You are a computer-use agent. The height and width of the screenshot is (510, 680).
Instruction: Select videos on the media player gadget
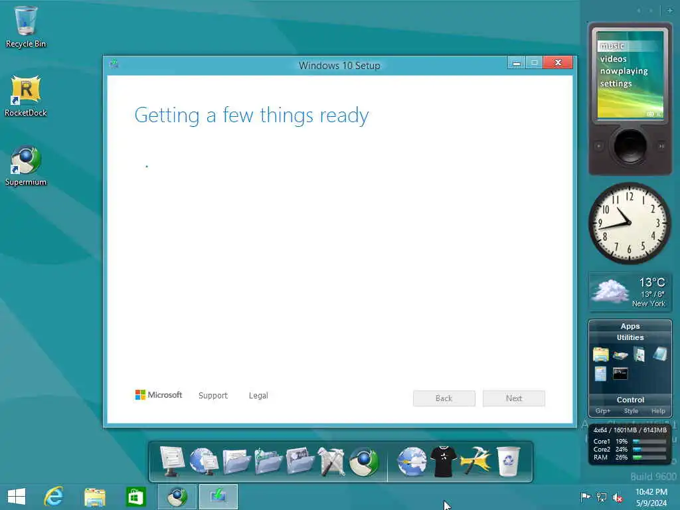coord(613,58)
